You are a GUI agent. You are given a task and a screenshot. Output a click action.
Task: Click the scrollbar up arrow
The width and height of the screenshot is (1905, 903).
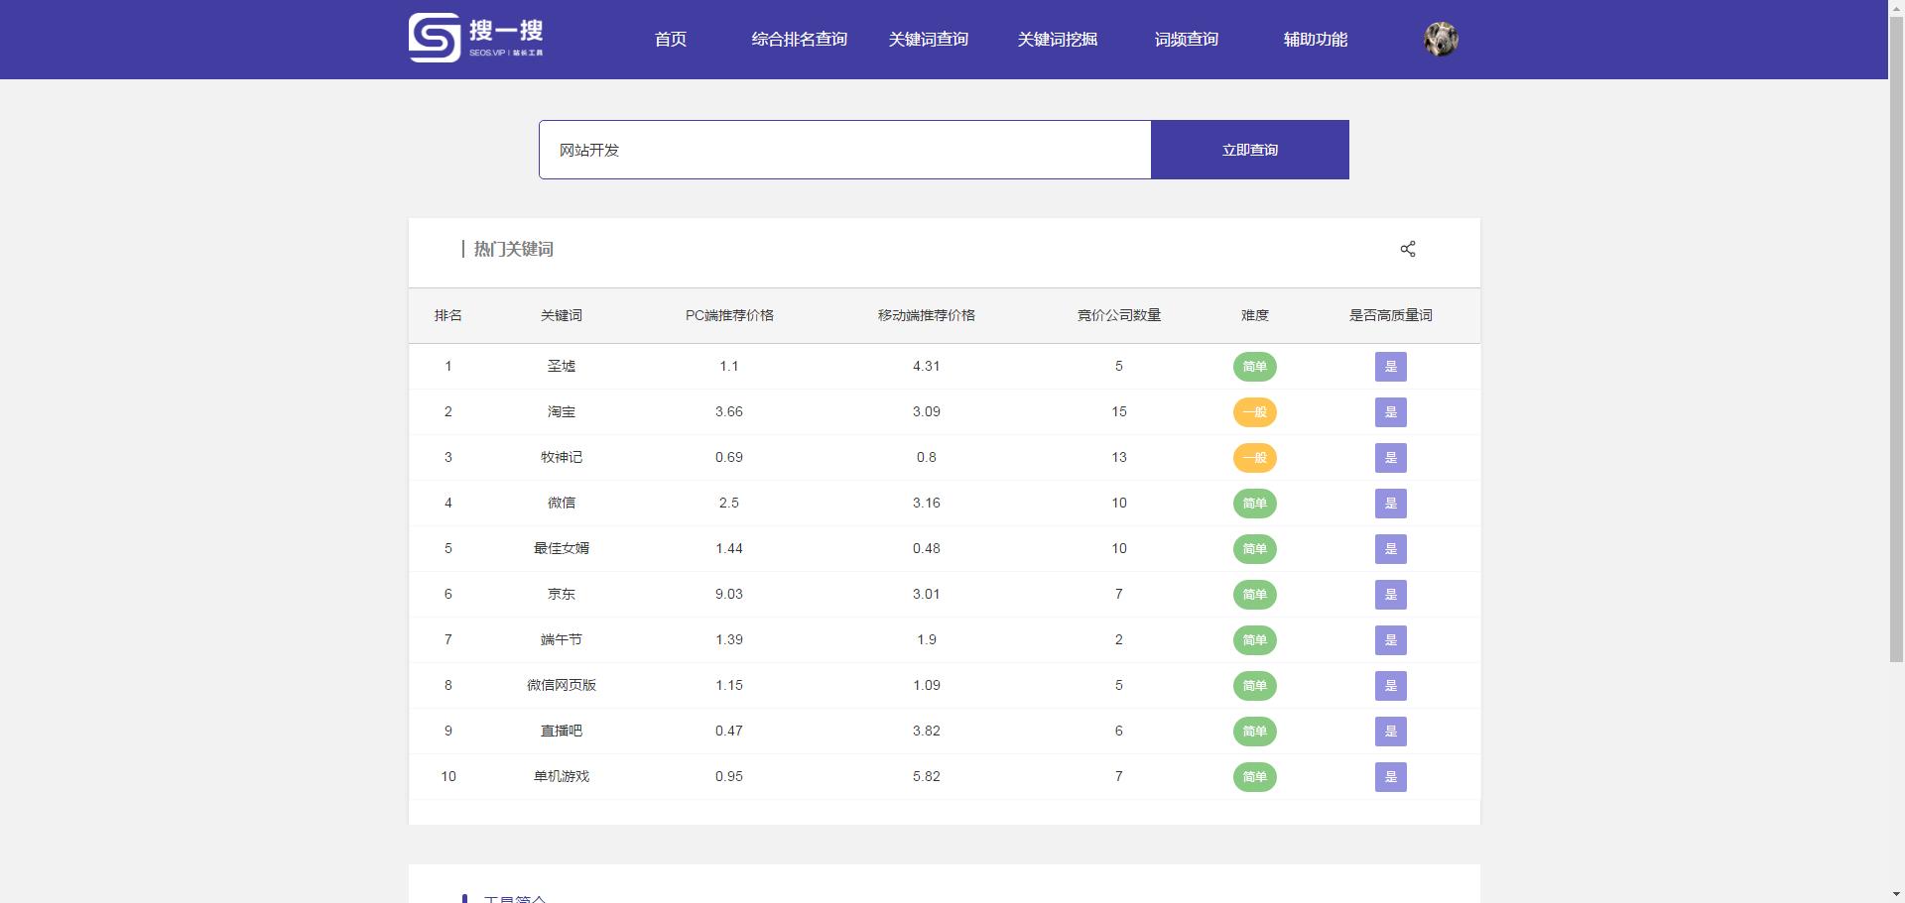1897,7
